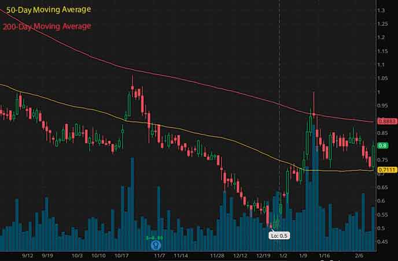
Task: Click the 12/12 date on the time axis
Action: 240,256
